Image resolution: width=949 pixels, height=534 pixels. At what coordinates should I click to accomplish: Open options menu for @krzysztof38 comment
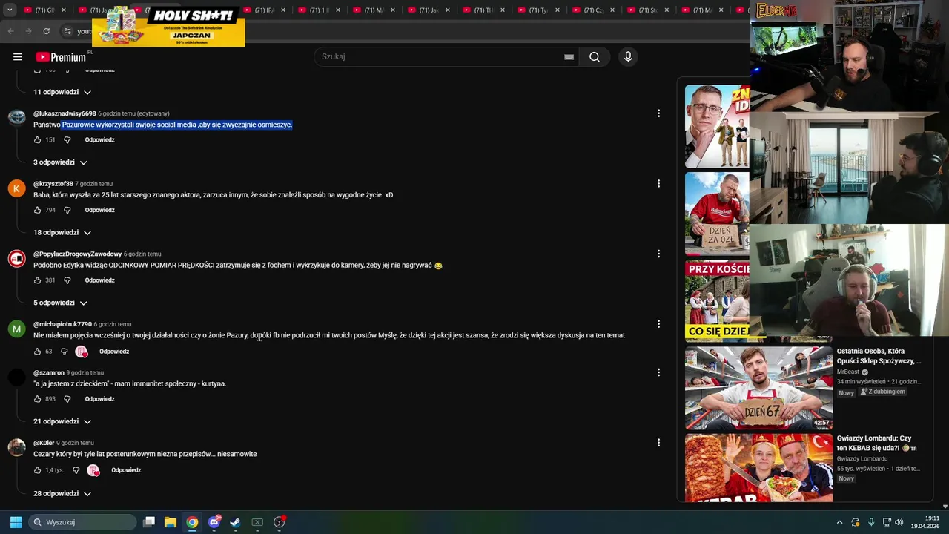(658, 183)
